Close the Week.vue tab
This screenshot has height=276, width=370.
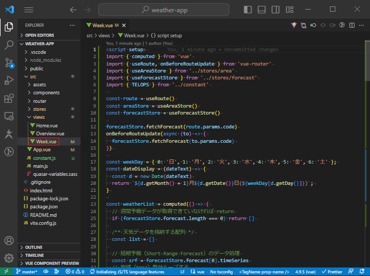124,25
